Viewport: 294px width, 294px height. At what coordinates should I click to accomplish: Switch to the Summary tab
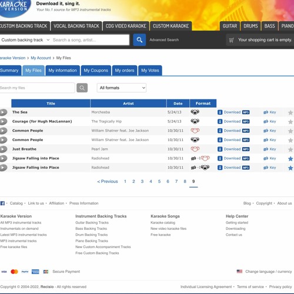pyautogui.click(x=10, y=71)
